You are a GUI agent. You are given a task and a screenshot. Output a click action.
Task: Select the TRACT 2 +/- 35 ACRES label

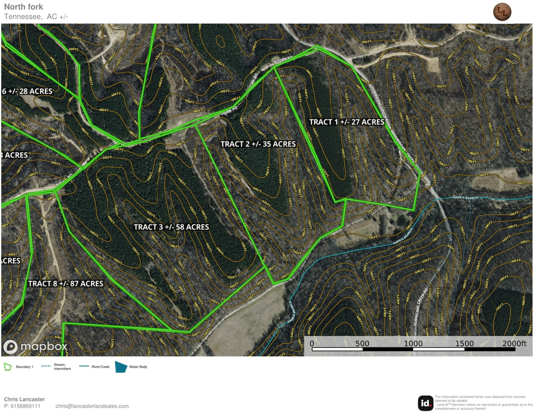258,144
